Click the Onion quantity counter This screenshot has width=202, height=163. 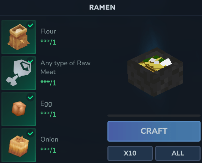tap(48, 150)
